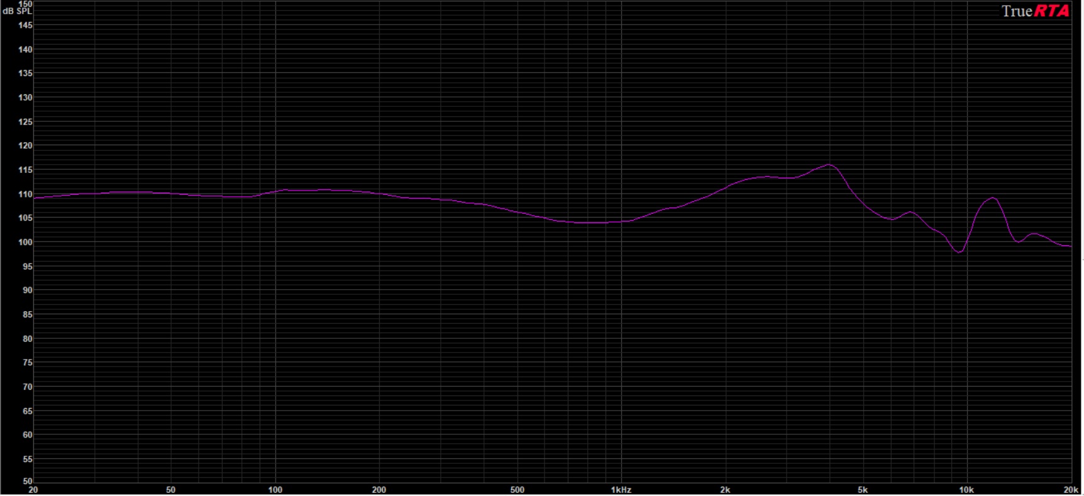This screenshot has width=1084, height=496.
Task: Click the curve's starting point at 20 Hz
Action: [35, 198]
